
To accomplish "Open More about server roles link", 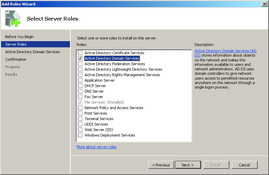I will pyautogui.click(x=96, y=147).
